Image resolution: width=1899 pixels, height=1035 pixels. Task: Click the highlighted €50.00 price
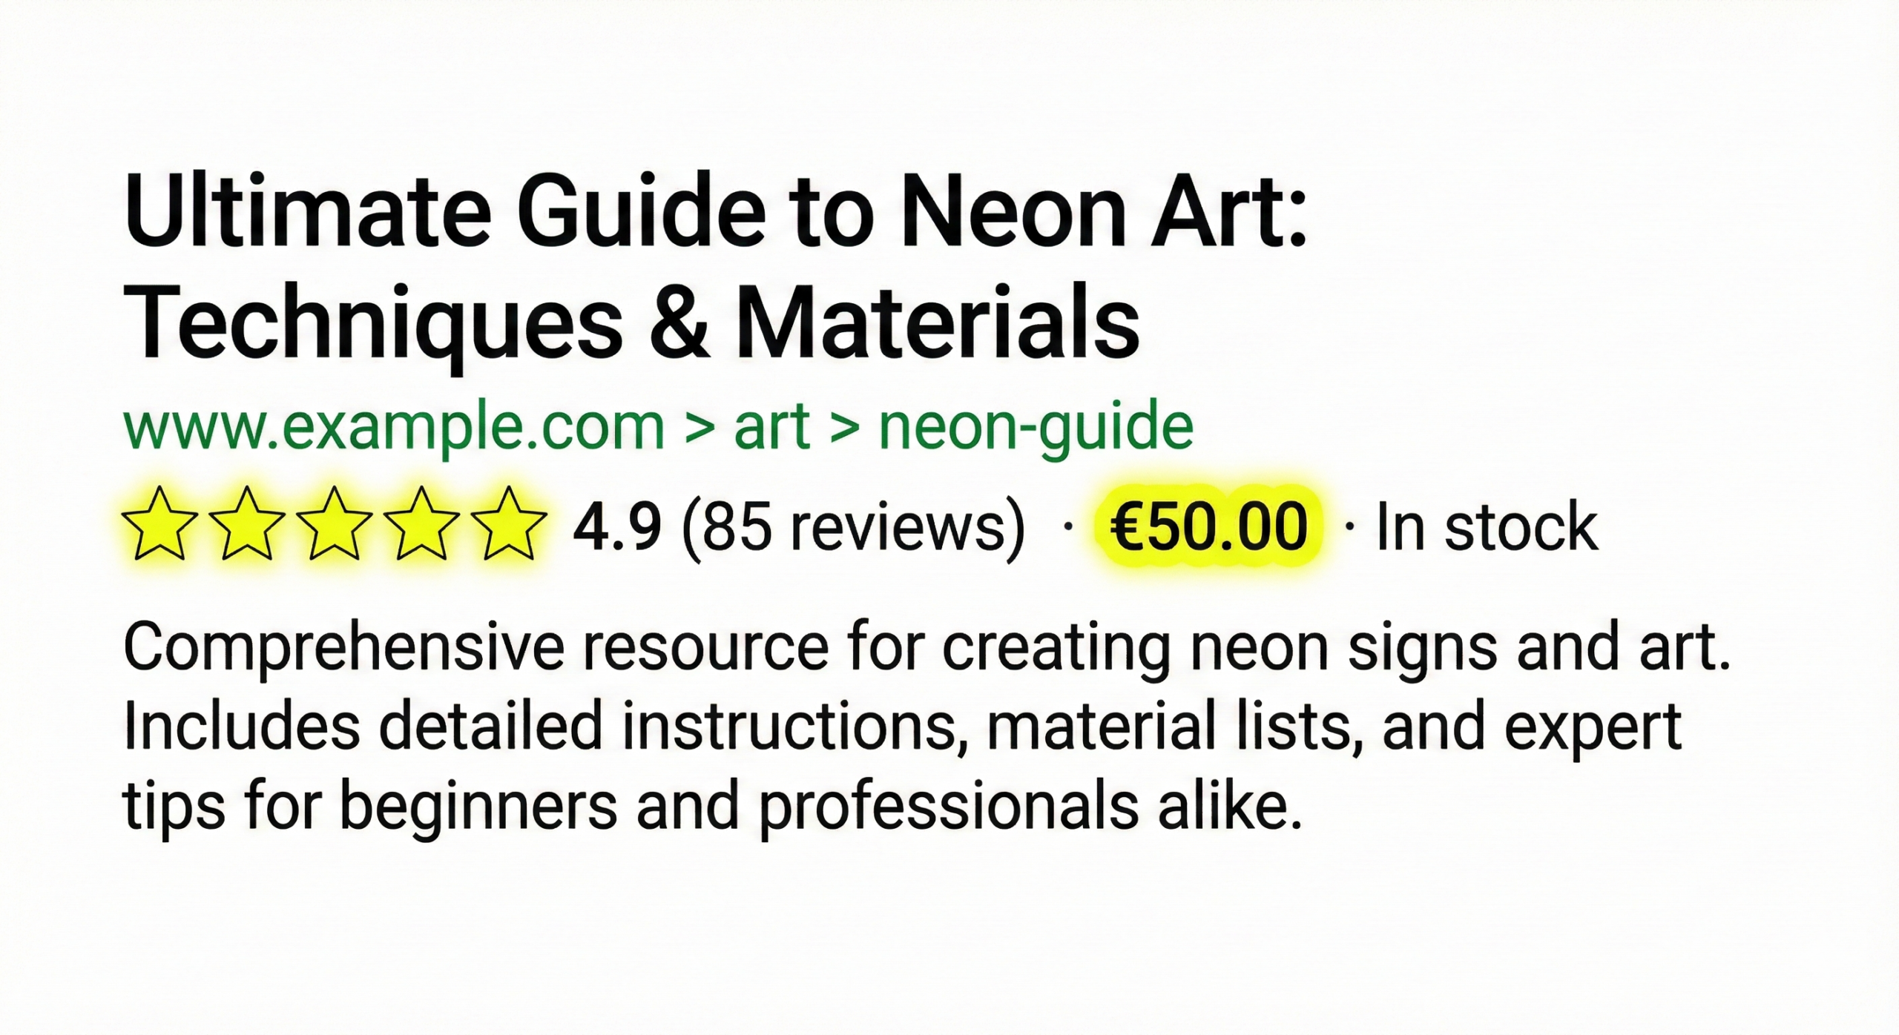coord(1208,526)
